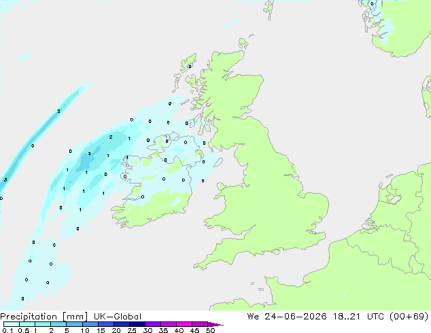The width and height of the screenshot is (431, 333).
Task: Click the above-50 arrow tip of legend
Action: point(215,325)
